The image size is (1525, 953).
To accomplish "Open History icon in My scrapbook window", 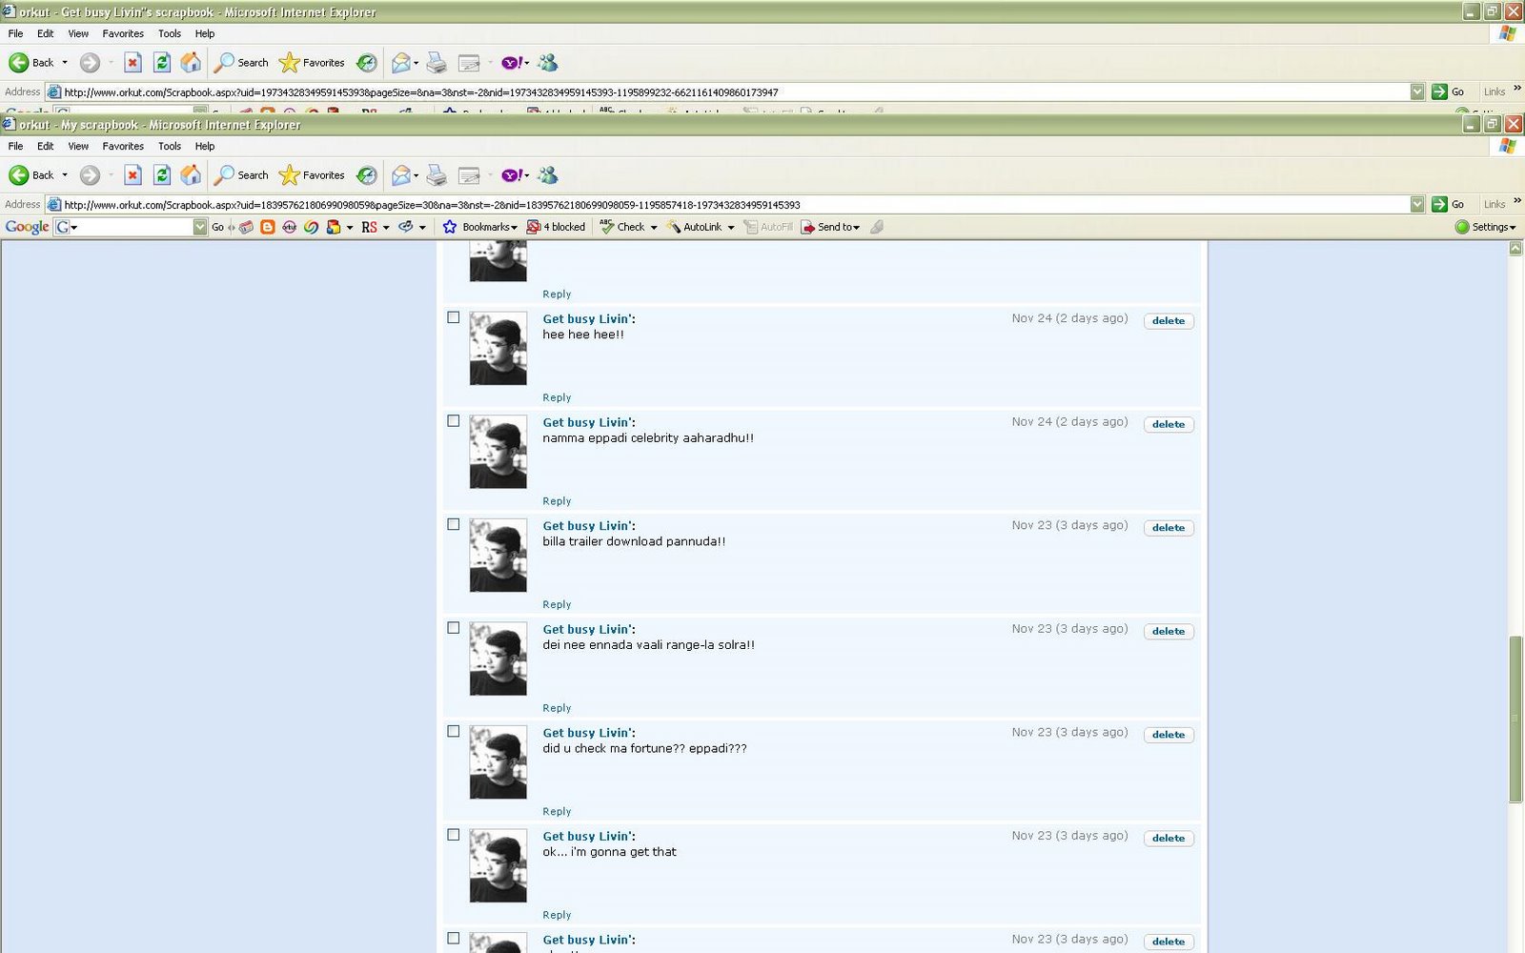I will [366, 175].
